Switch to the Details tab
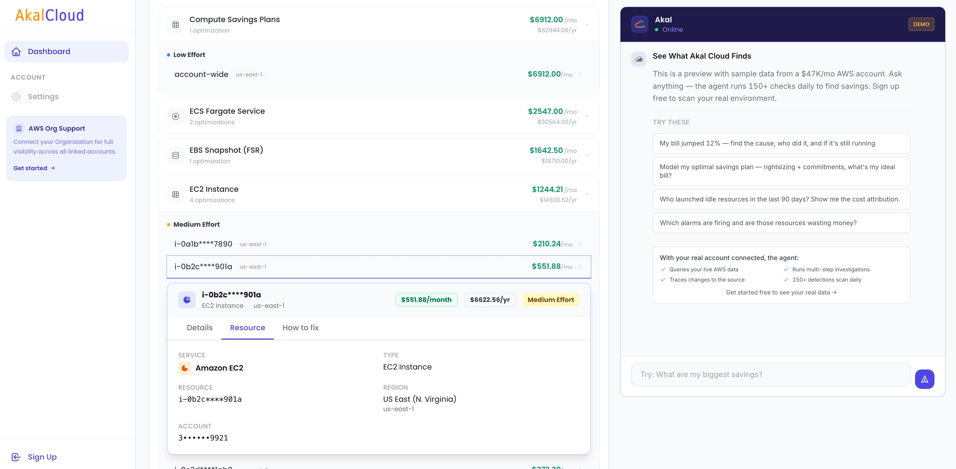 tap(200, 328)
